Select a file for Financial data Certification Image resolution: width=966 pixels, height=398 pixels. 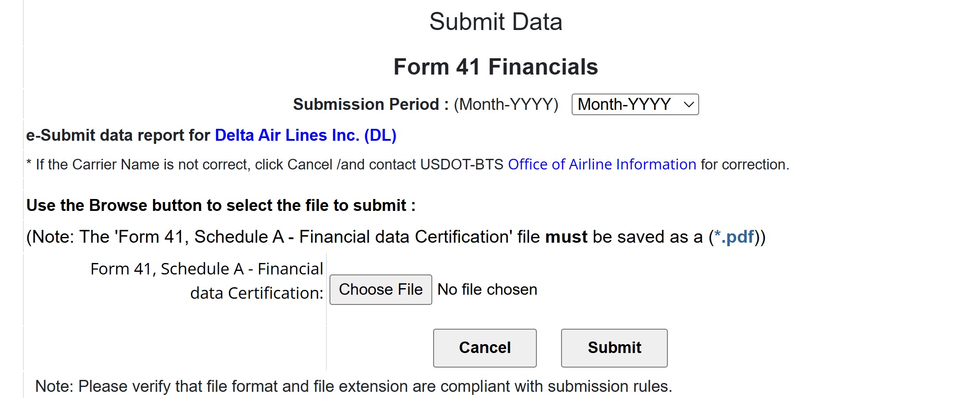[x=380, y=289]
